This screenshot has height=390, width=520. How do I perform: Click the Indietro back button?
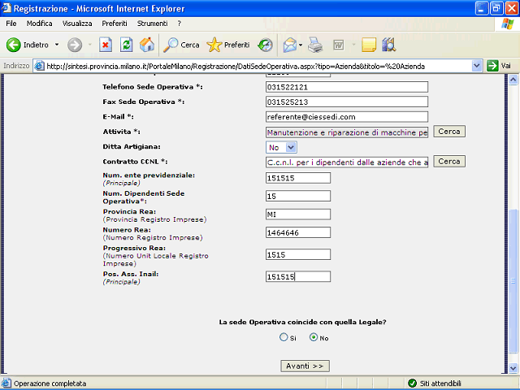(x=28, y=45)
